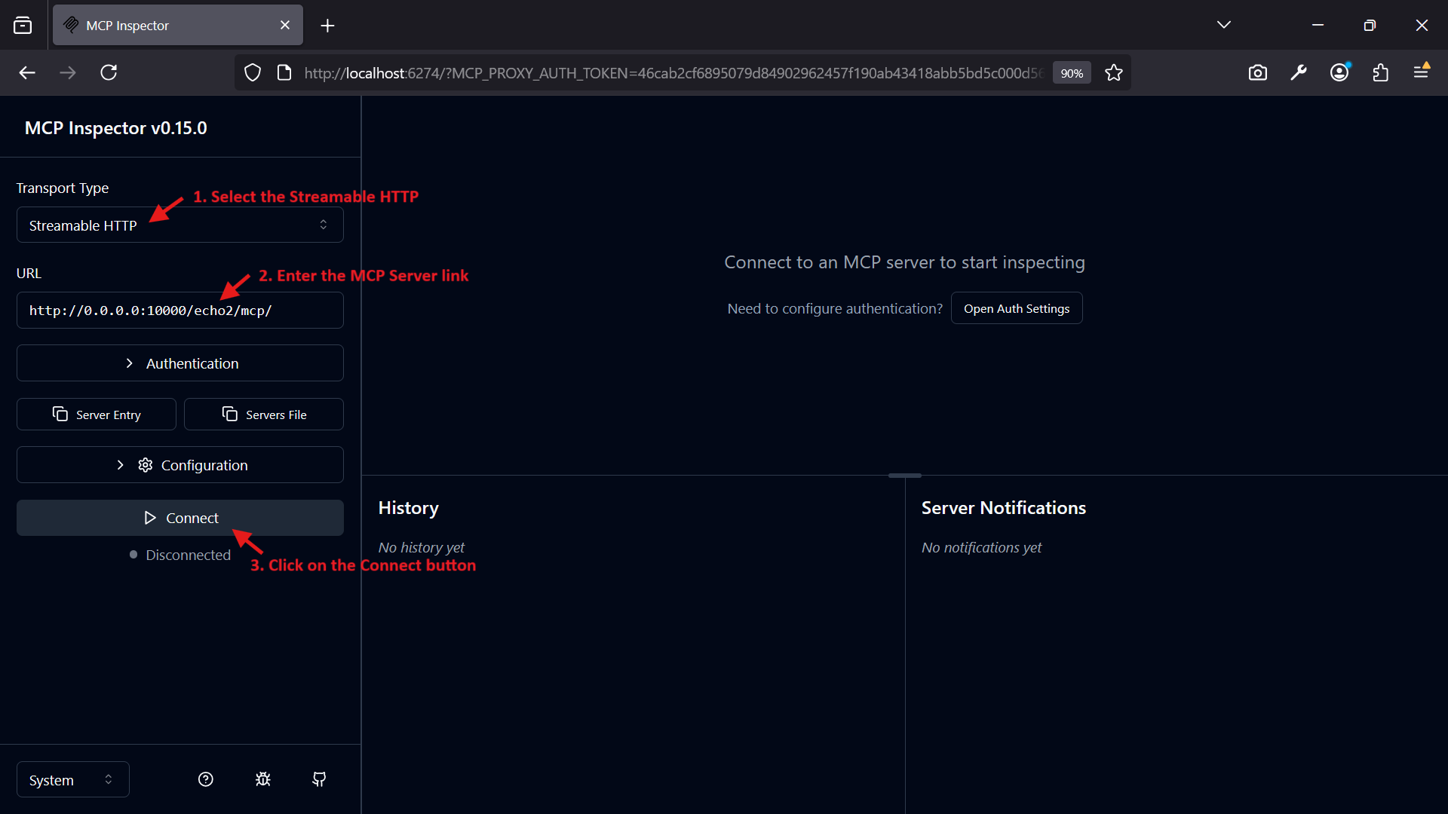This screenshot has height=814, width=1448.
Task: Click the URL input field
Action: tap(179, 311)
